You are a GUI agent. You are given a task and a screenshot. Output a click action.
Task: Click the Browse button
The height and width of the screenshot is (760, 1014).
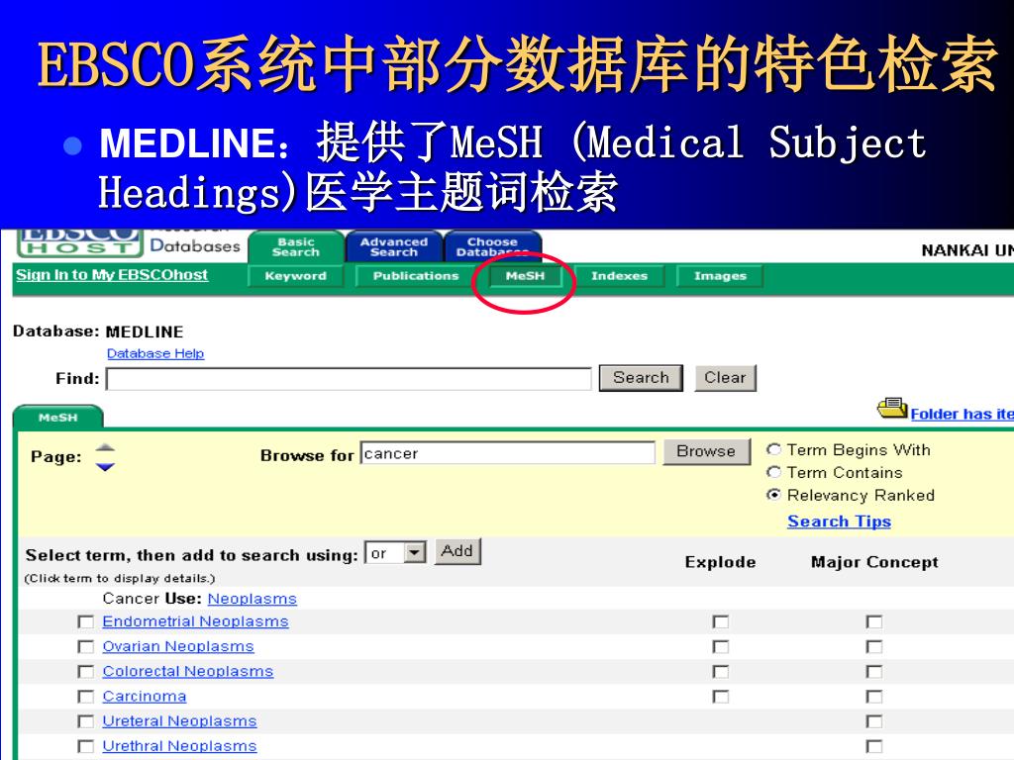(x=706, y=451)
